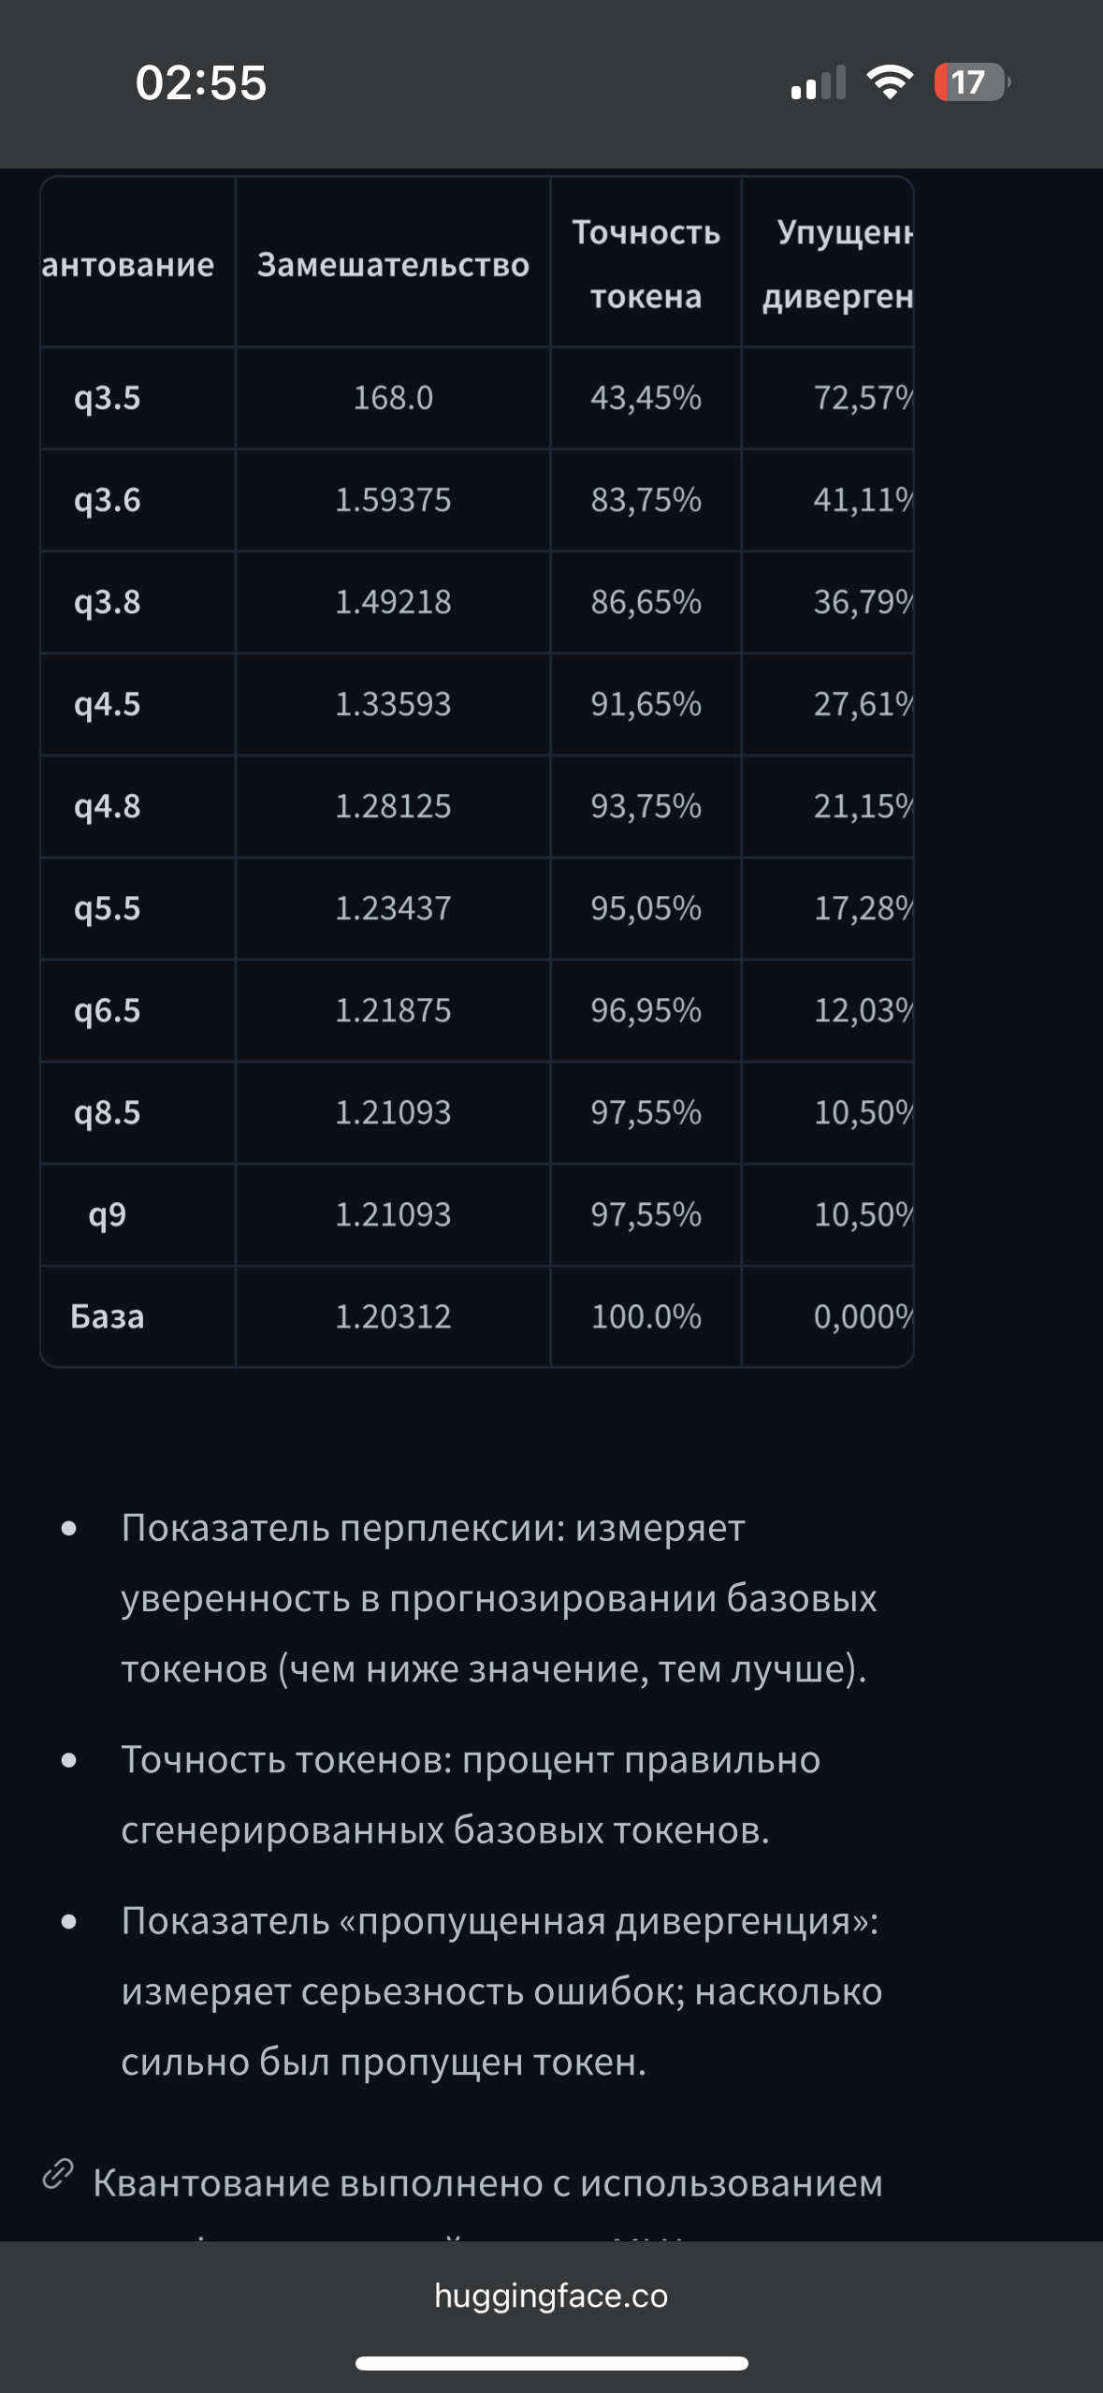Click the 1.20312 value in the База row
This screenshot has height=2393, width=1103.
(x=393, y=1316)
